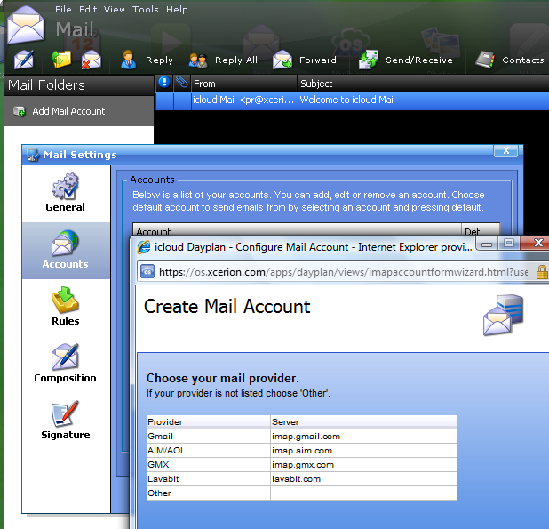Click the Provider column header
This screenshot has height=529, width=549.
[209, 421]
